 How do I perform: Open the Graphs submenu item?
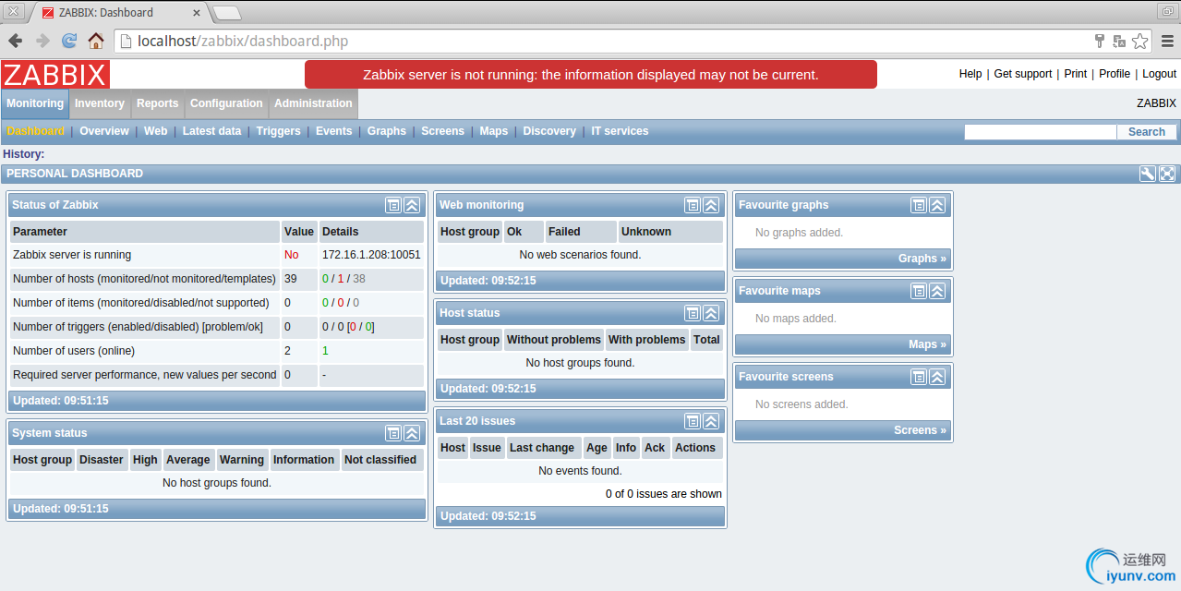(x=387, y=131)
